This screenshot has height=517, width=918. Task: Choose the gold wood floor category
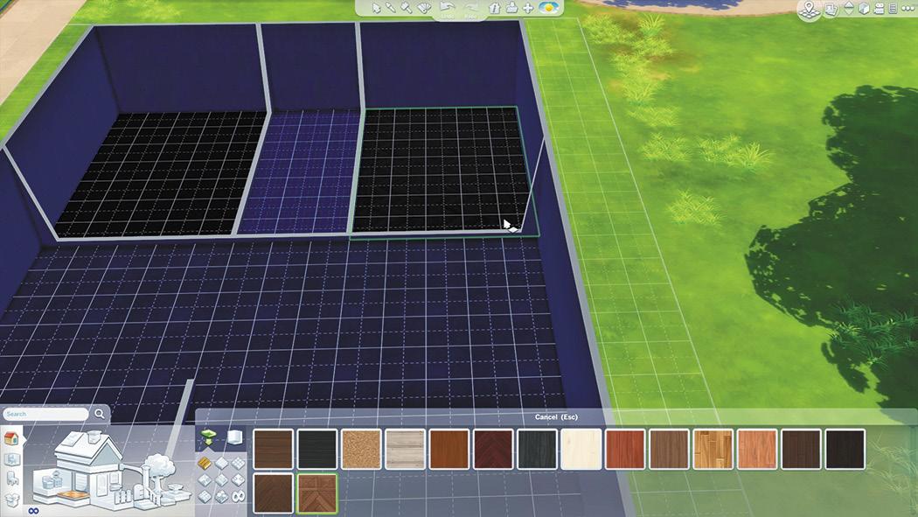[x=205, y=464]
